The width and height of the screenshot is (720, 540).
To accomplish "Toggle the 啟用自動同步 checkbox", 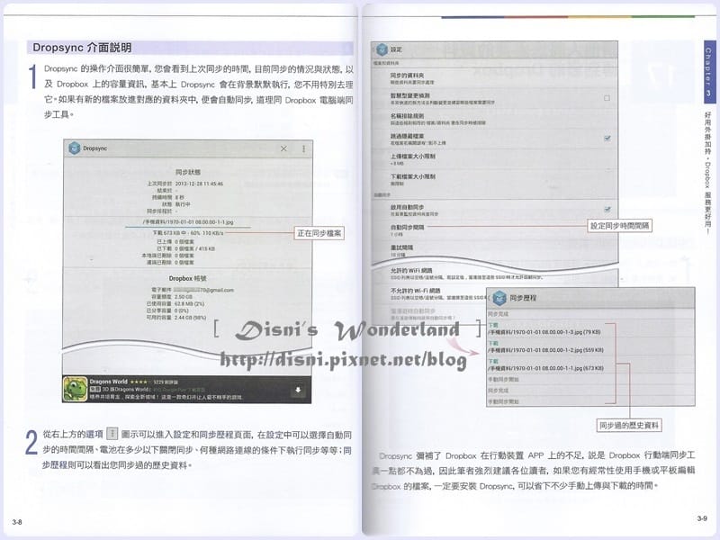I will [607, 210].
